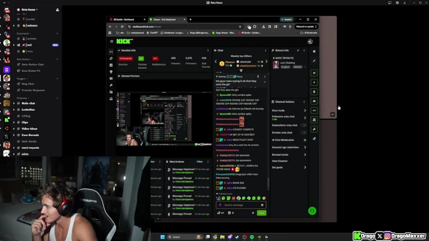Image resolution: width=429 pixels, height=241 pixels.
Task: Open the work/personal bookmarks folder
Action: coord(135,33)
